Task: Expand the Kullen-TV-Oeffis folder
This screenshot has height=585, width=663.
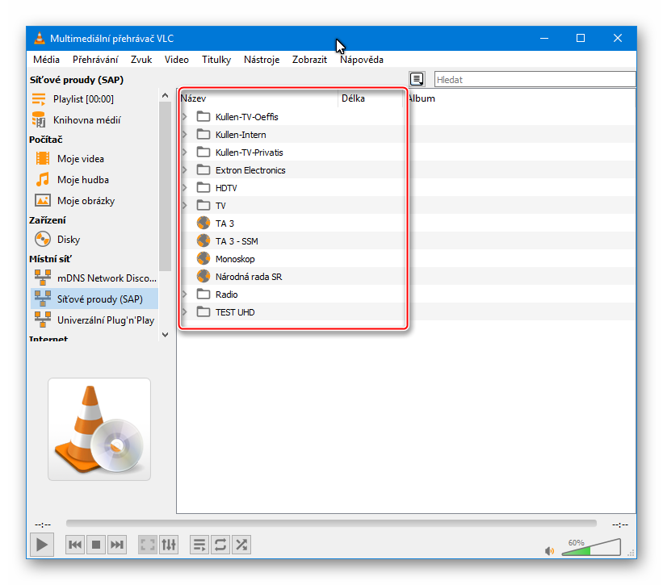Action: [184, 117]
